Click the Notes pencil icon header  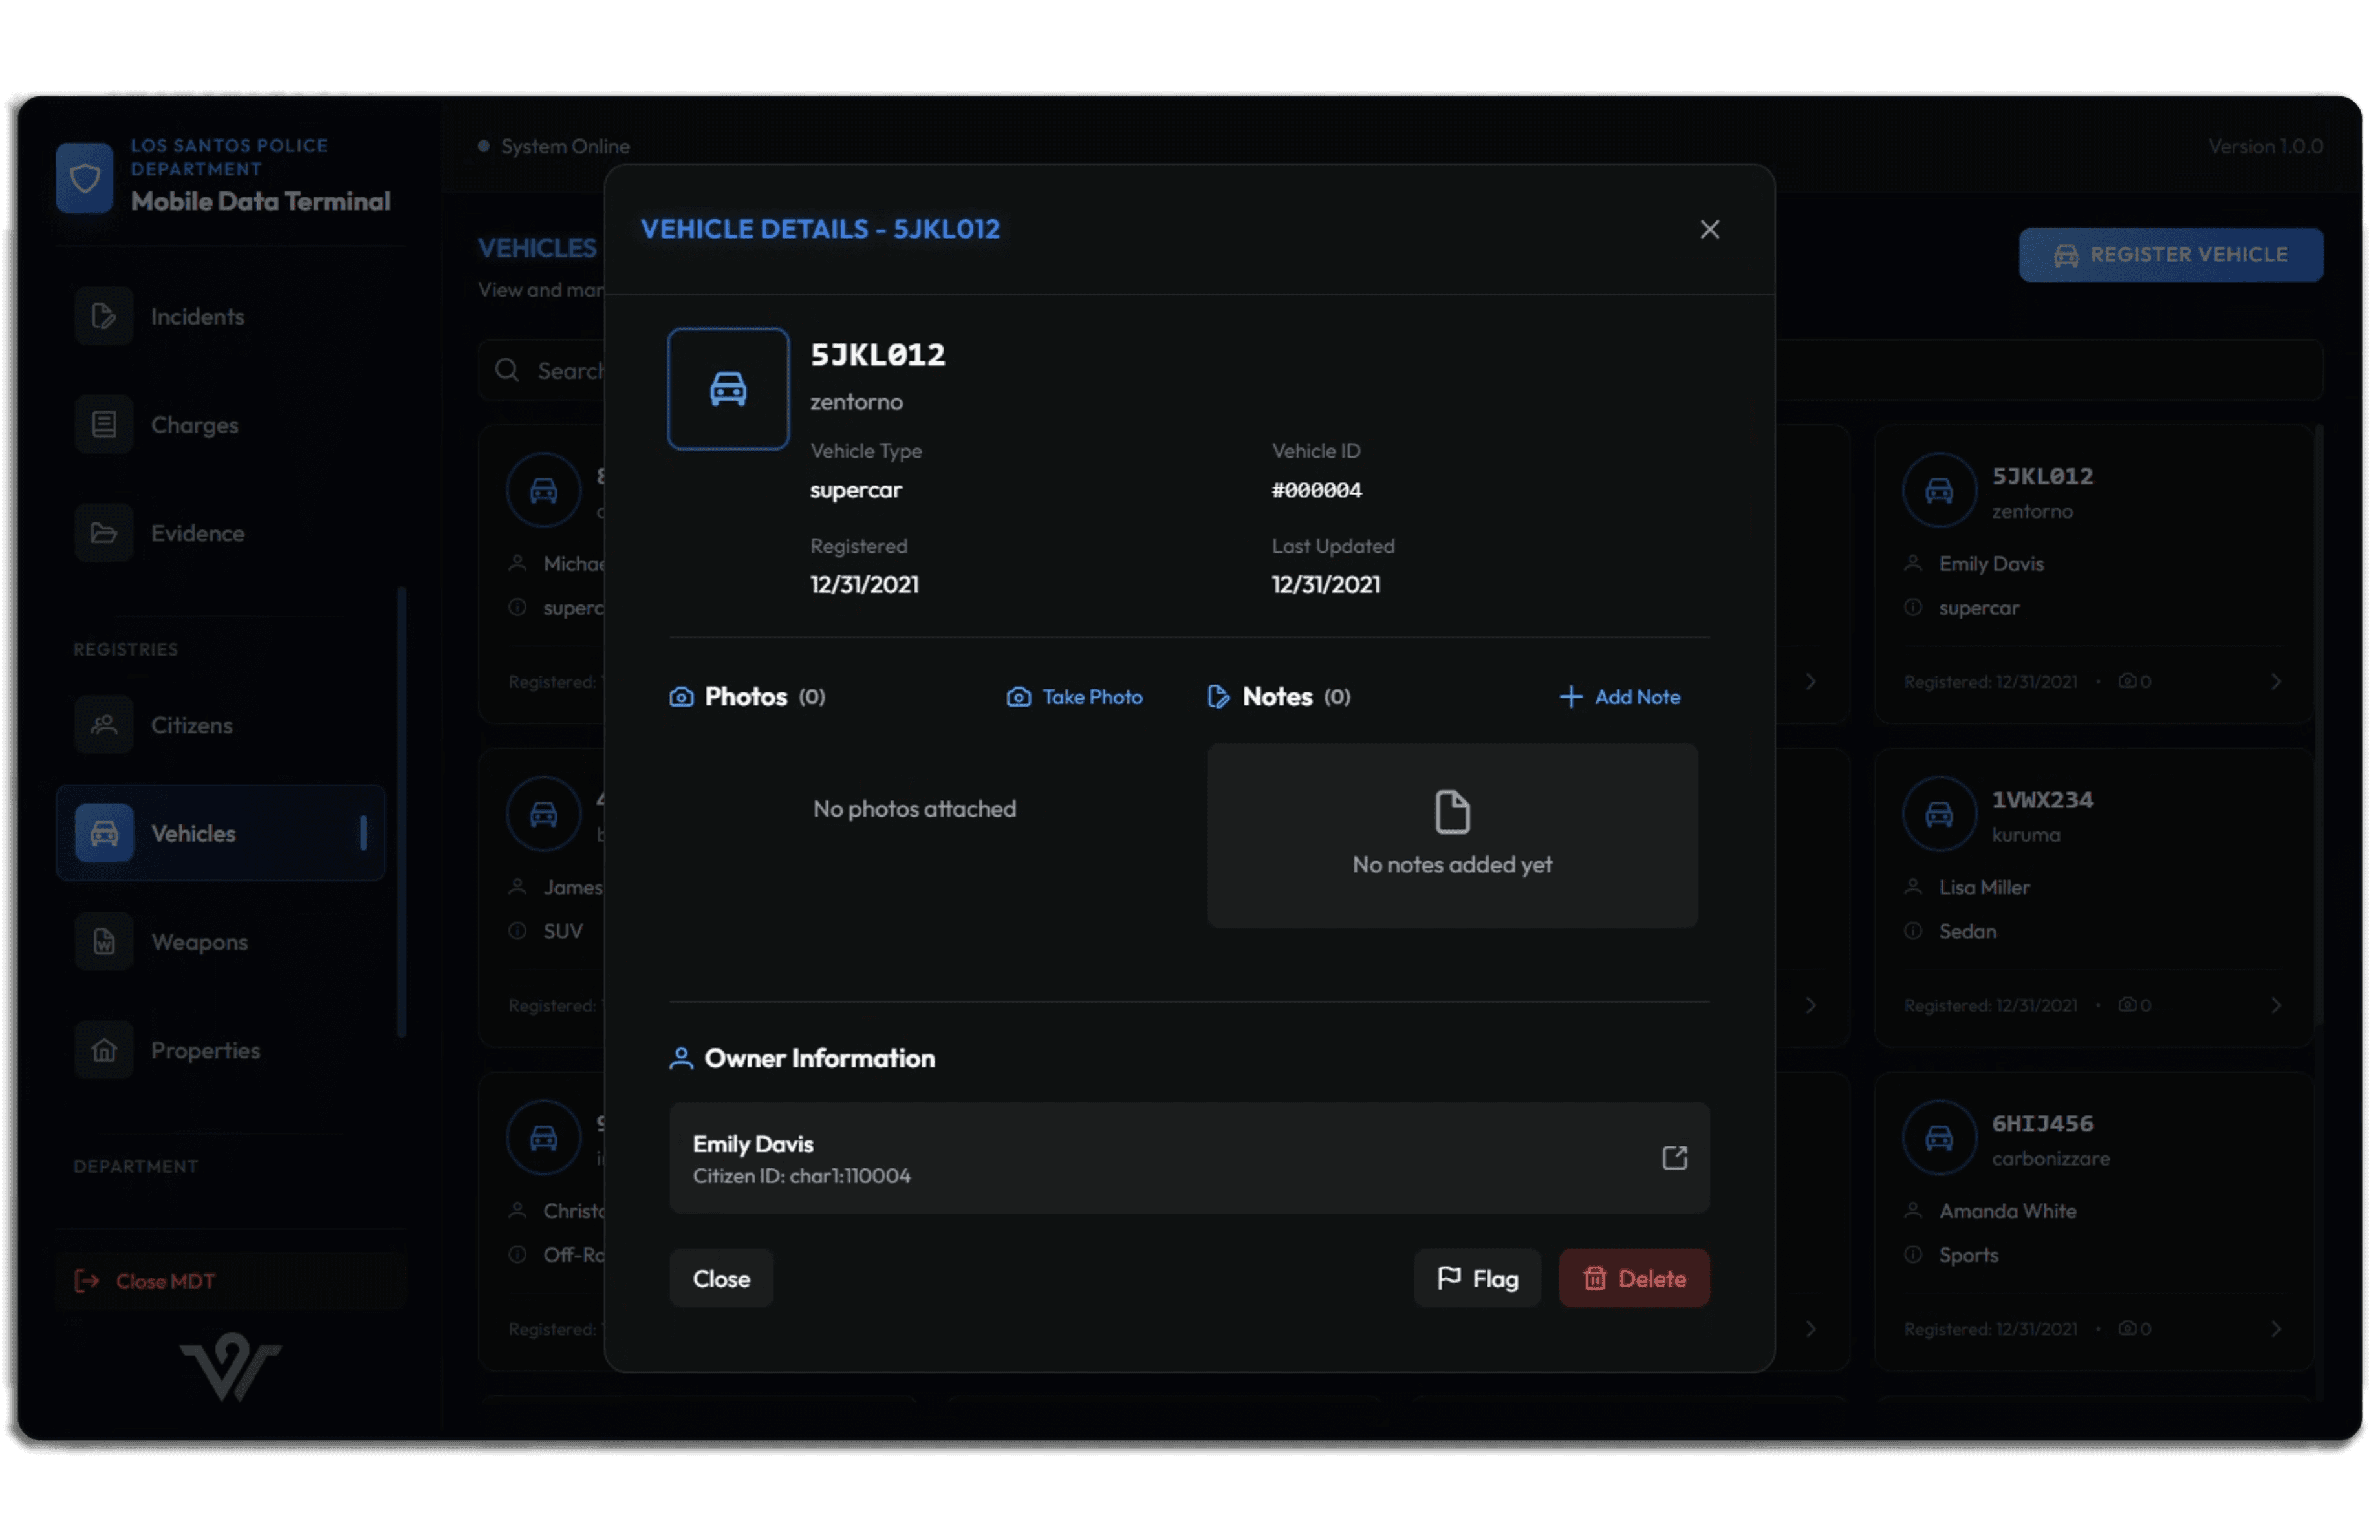(x=1218, y=698)
